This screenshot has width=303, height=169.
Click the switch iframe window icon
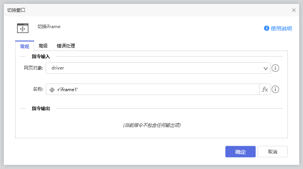pyautogui.click(x=23, y=28)
